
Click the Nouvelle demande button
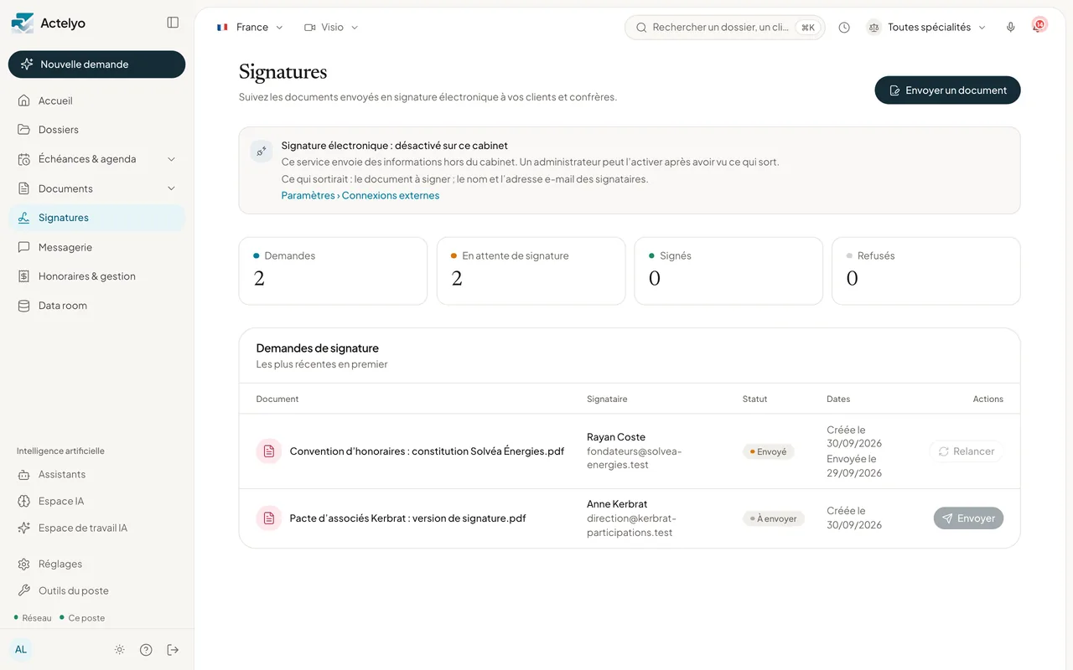(96, 64)
